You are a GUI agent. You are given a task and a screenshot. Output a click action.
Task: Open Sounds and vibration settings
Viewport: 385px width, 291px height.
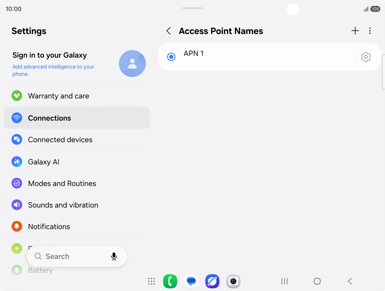tap(77, 205)
